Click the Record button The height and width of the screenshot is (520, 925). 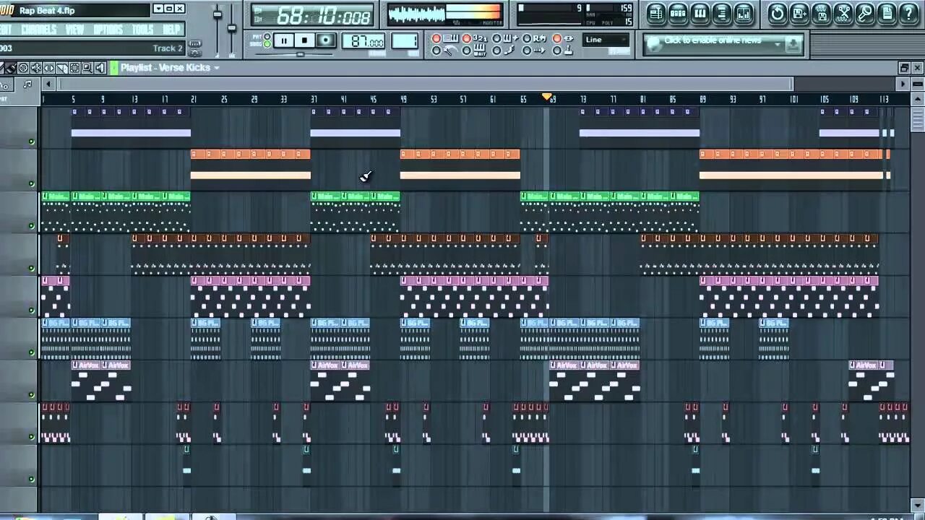[x=326, y=41]
